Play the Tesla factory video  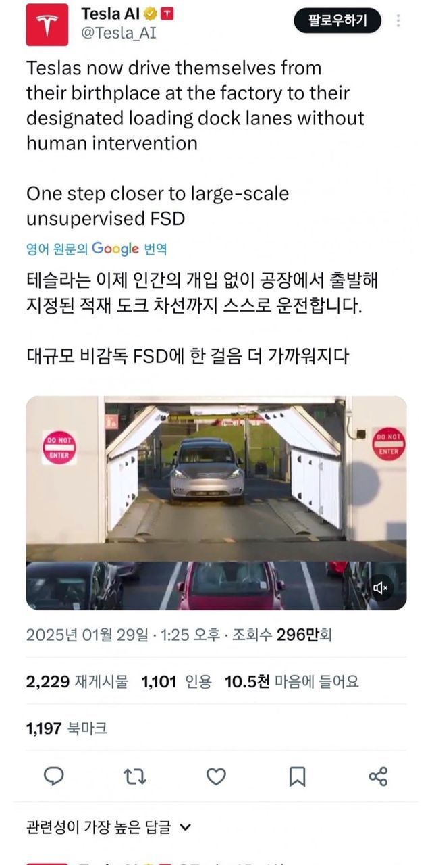216,503
